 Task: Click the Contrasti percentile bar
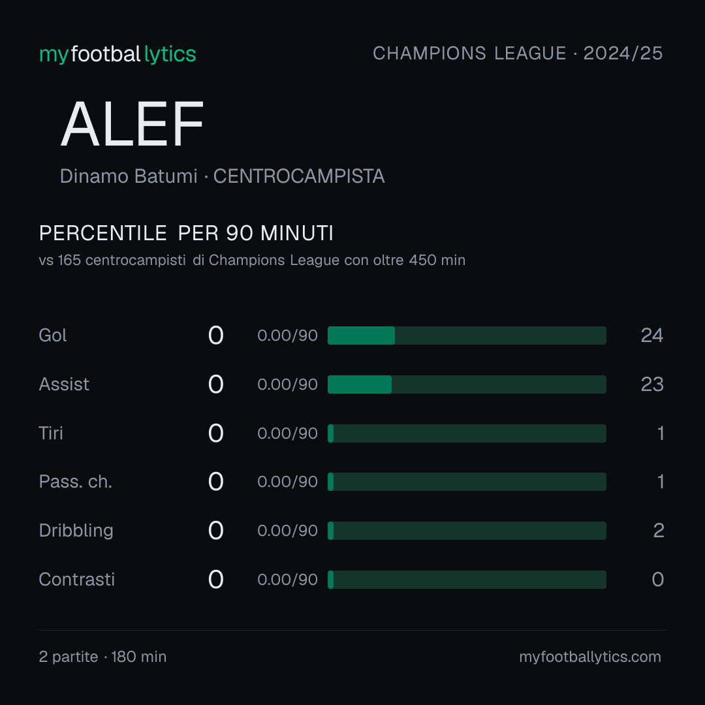tap(467, 580)
